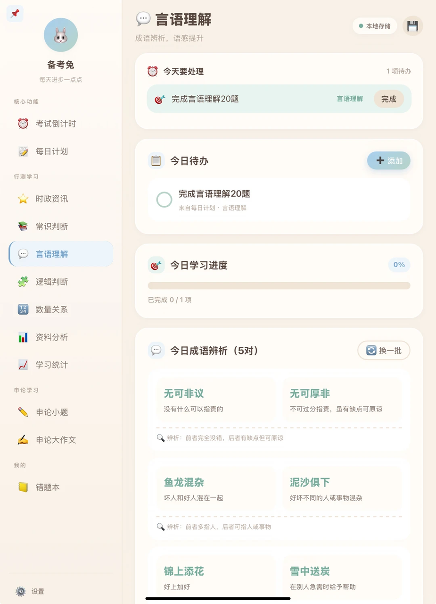Click the alarm clock icon beside 考试倒计时

[x=23, y=124]
